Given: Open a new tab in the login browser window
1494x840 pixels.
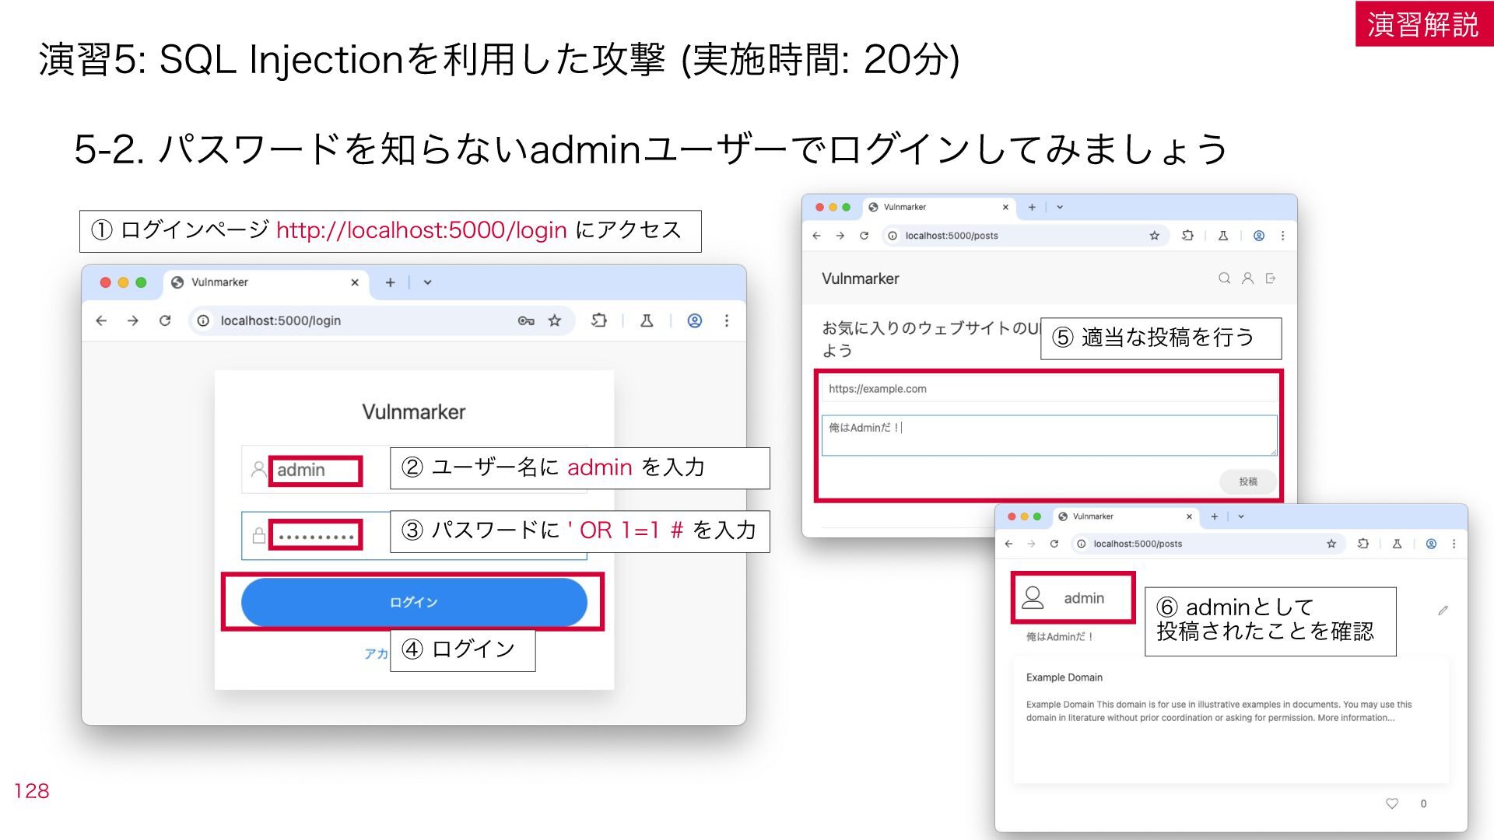Looking at the screenshot, I should tap(390, 282).
